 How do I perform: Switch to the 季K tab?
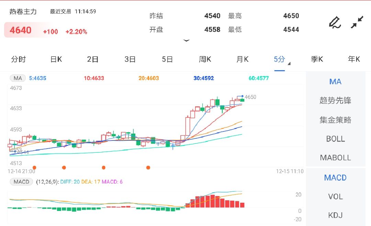[317, 59]
